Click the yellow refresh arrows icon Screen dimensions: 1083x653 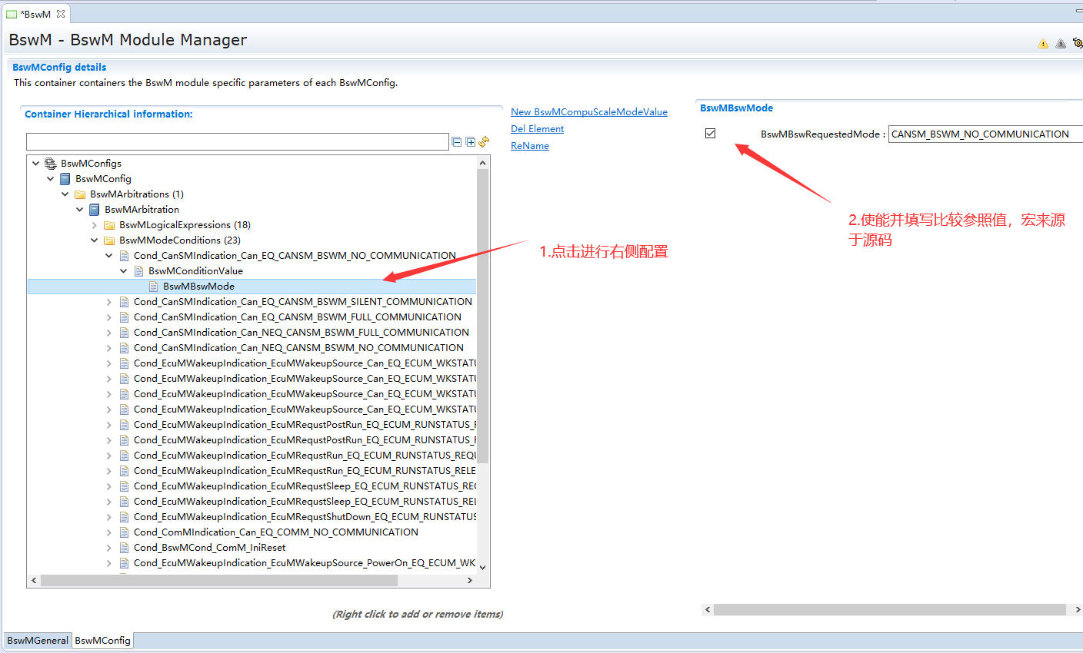click(x=484, y=141)
